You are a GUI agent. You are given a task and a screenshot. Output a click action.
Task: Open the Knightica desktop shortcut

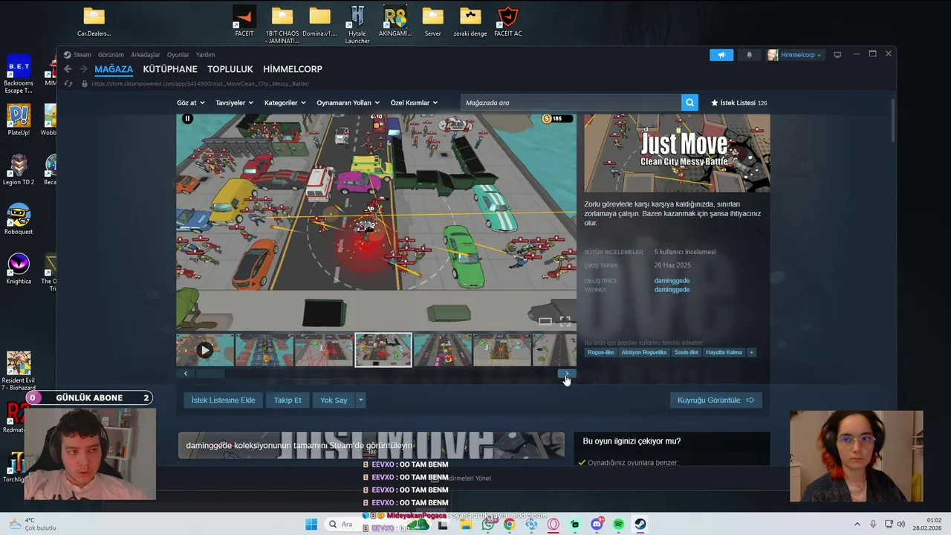tap(19, 269)
